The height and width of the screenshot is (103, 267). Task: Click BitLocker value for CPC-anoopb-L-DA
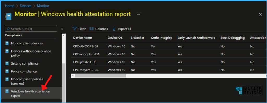click(x=133, y=54)
